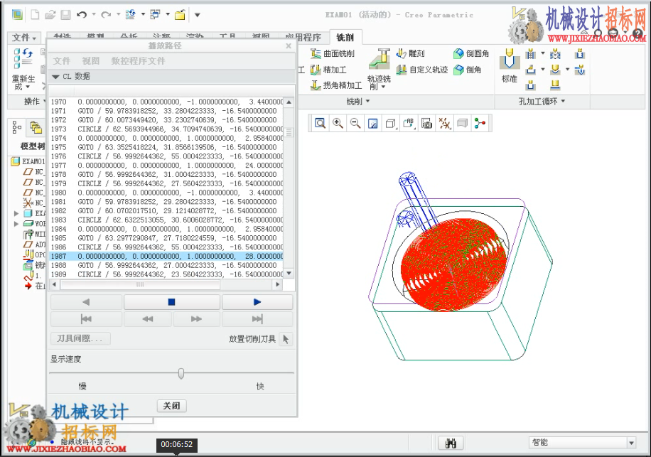The image size is (651, 457).
Task: Click the 关闭 close button
Action: [x=171, y=406]
